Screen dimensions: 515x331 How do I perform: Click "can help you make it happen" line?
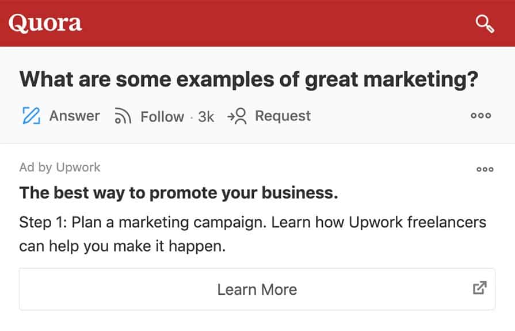[x=121, y=247]
